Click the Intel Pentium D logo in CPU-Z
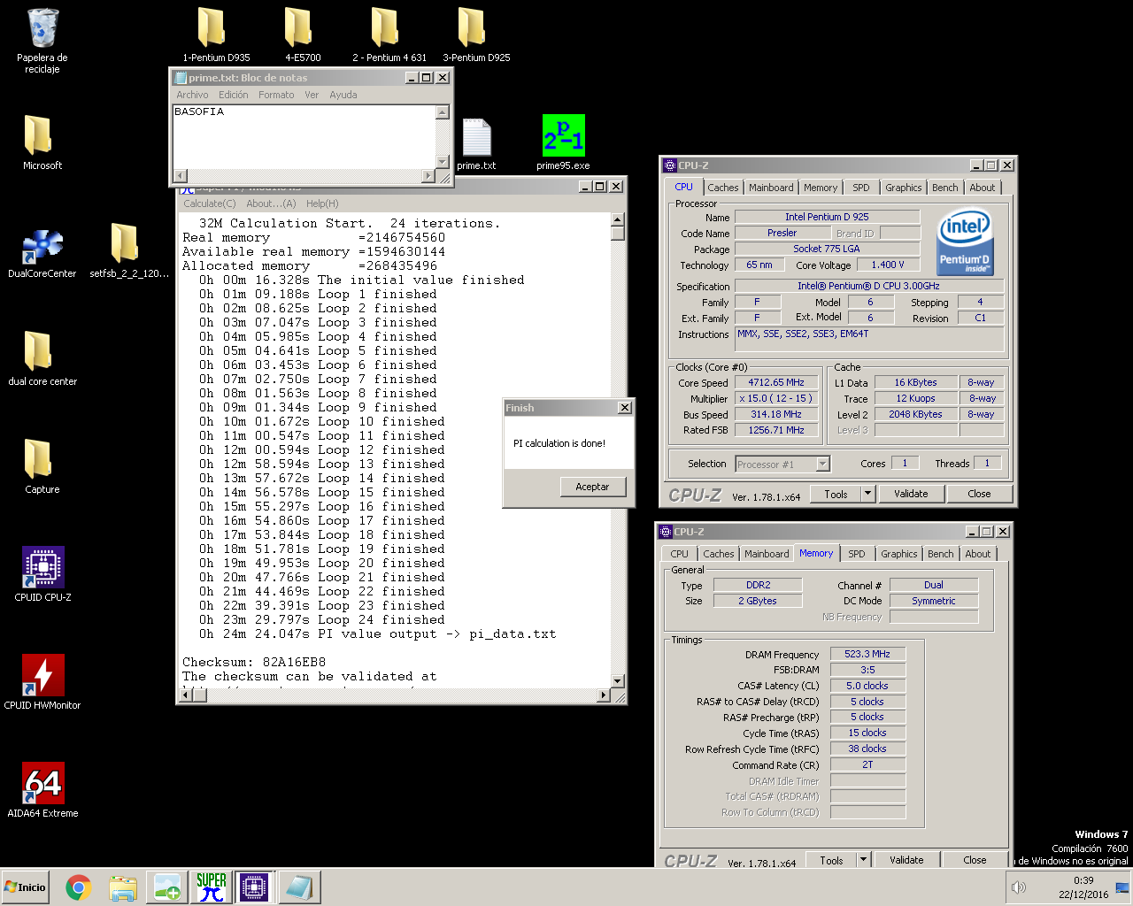The image size is (1133, 906). (x=965, y=242)
